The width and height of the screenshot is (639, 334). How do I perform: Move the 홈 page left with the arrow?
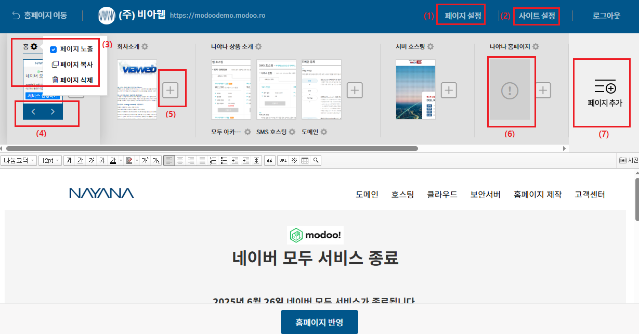[x=33, y=112]
